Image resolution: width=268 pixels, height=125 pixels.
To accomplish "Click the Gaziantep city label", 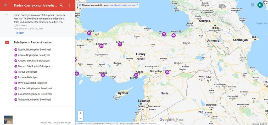I will click(156, 71).
